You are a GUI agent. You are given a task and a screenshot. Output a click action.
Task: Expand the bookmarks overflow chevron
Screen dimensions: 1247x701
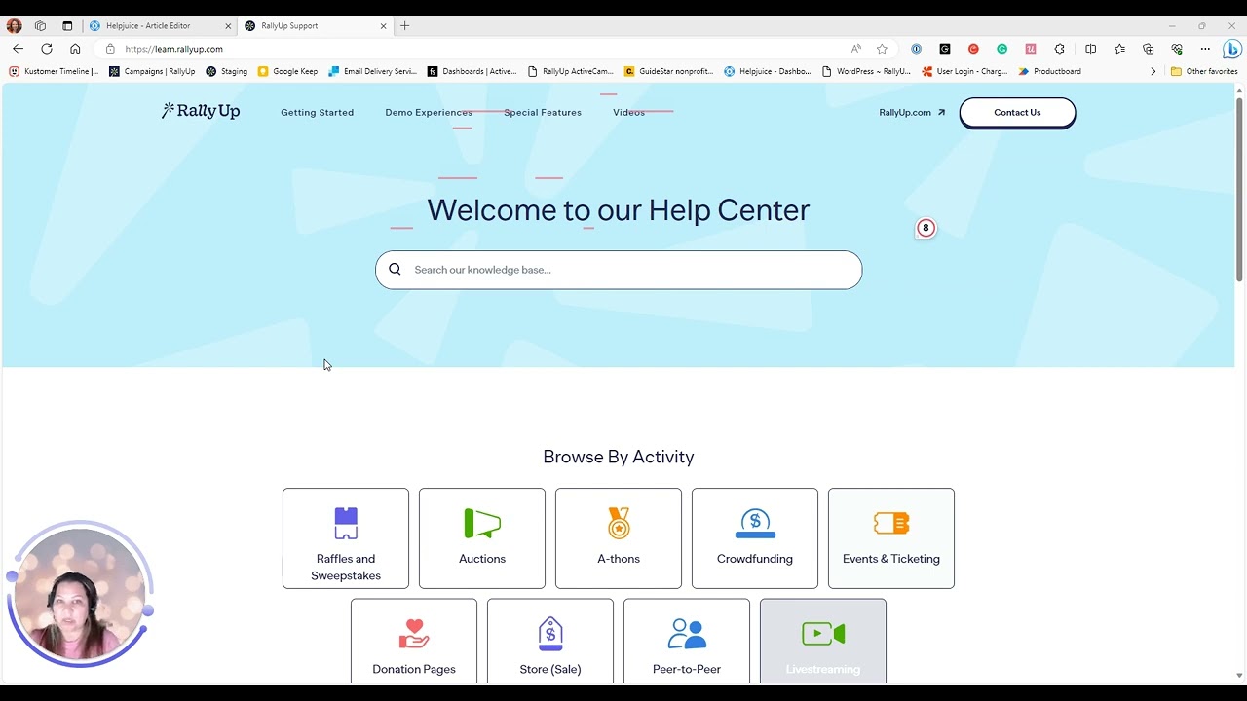[x=1153, y=71]
